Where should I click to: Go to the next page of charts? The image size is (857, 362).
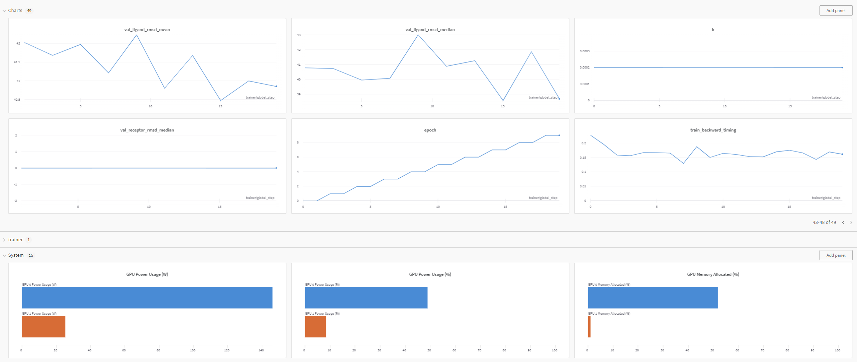(x=851, y=222)
